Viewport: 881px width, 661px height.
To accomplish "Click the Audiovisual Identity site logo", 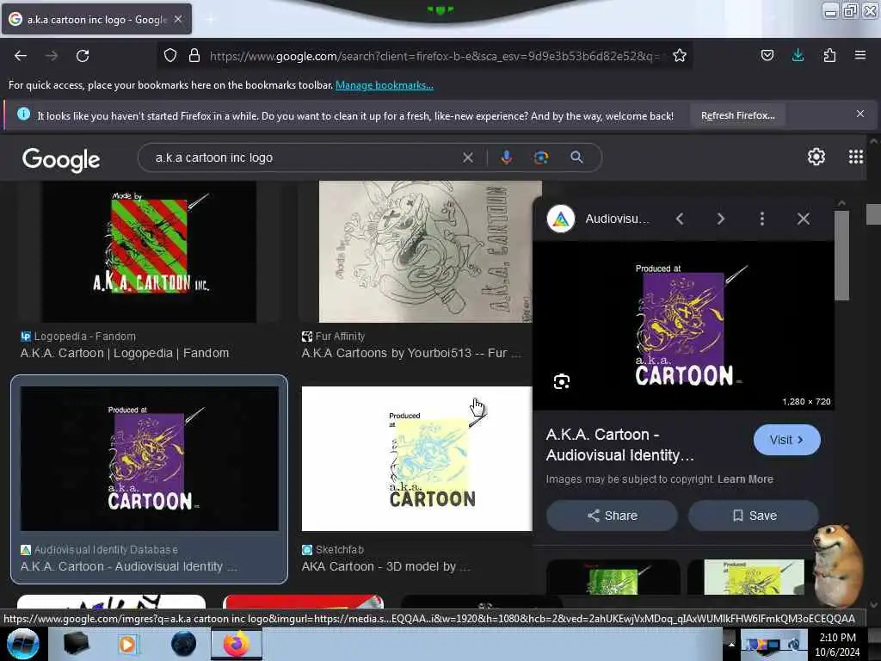I will pyautogui.click(x=561, y=219).
